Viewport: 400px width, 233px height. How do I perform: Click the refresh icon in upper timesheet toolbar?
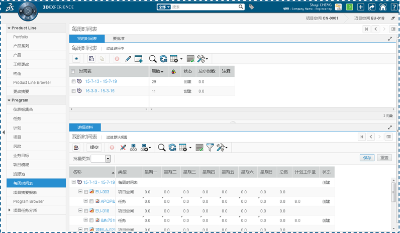[163, 59]
